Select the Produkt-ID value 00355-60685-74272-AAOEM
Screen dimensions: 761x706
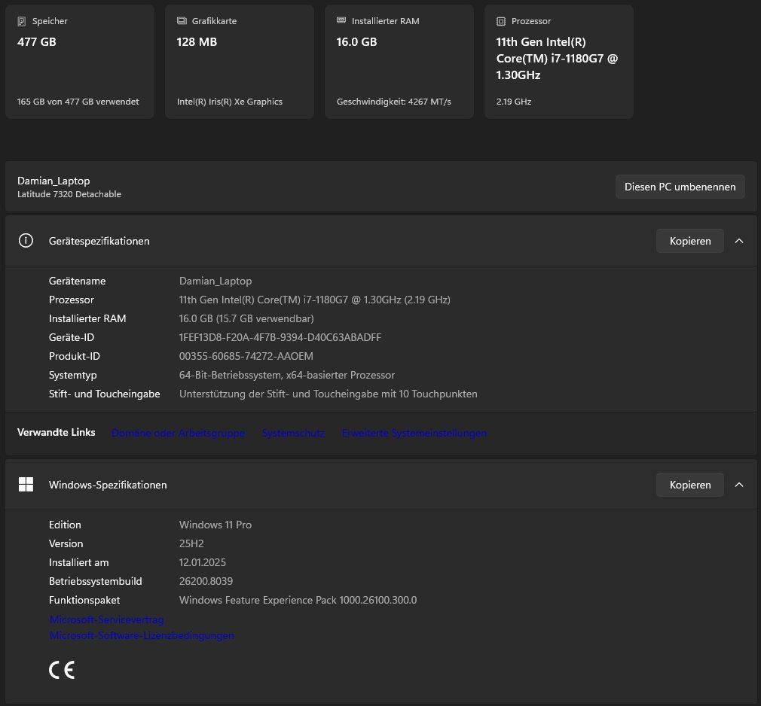pyautogui.click(x=246, y=356)
